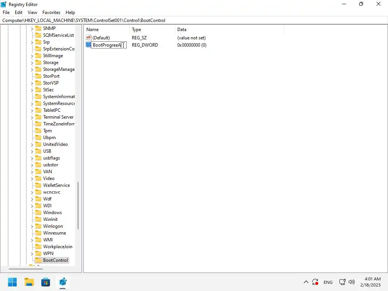Image resolution: width=388 pixels, height=291 pixels.
Task: Expand the Video key
Action: pos(32,179)
